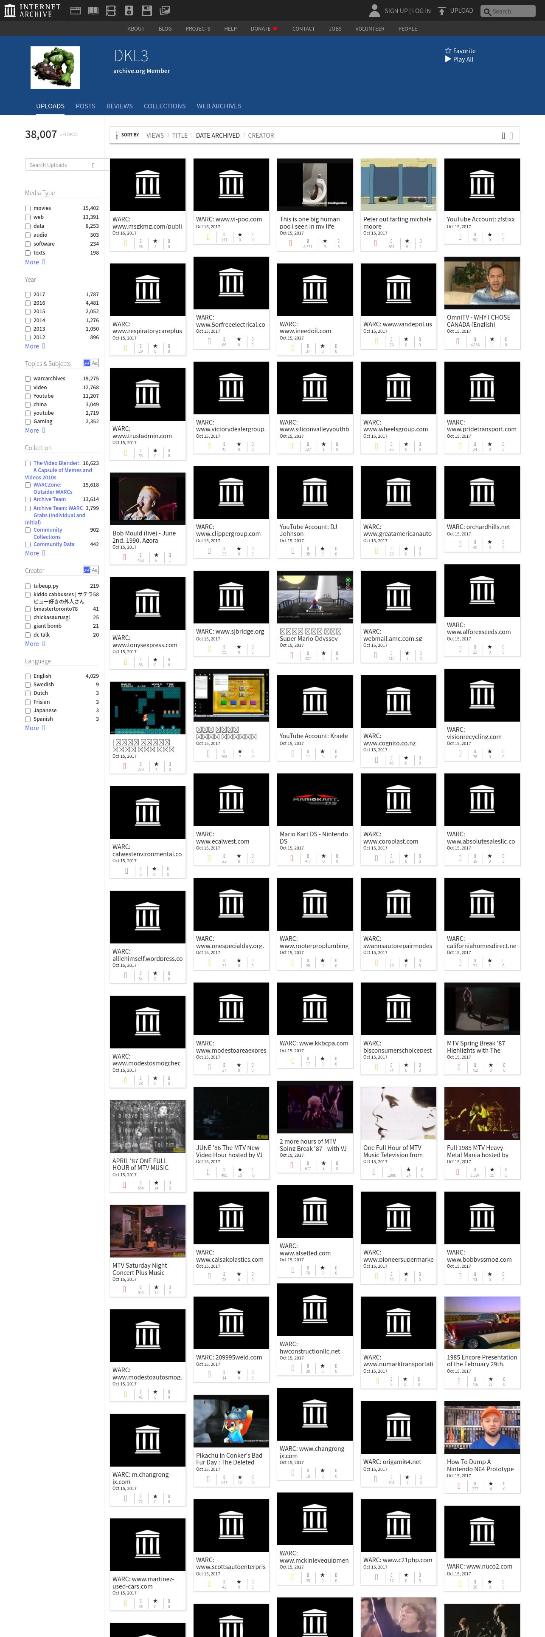Open the About menu item
The image size is (545, 1637).
(x=136, y=28)
